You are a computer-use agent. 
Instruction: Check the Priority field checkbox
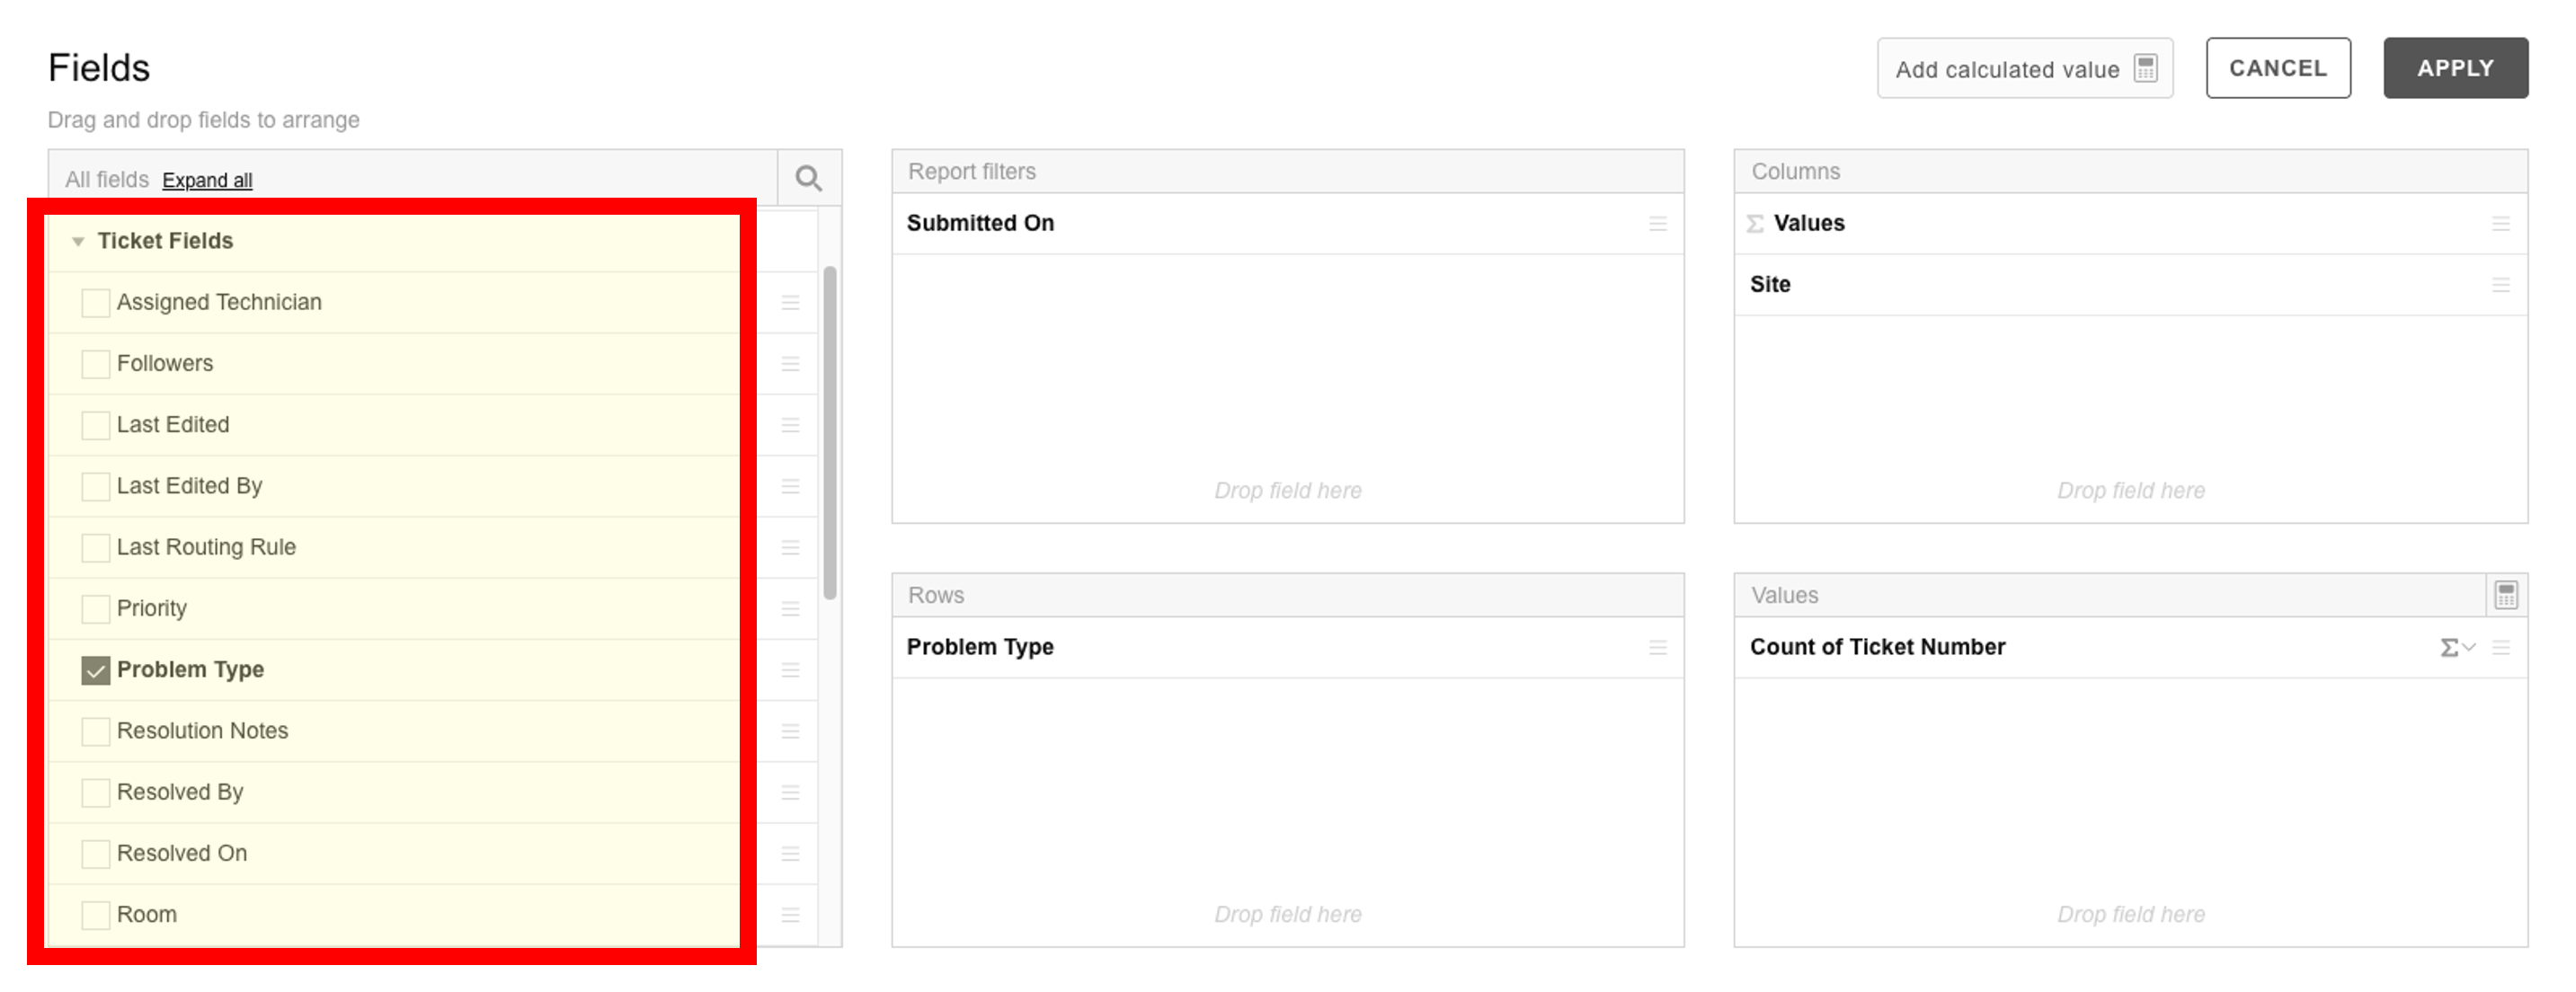[x=96, y=609]
